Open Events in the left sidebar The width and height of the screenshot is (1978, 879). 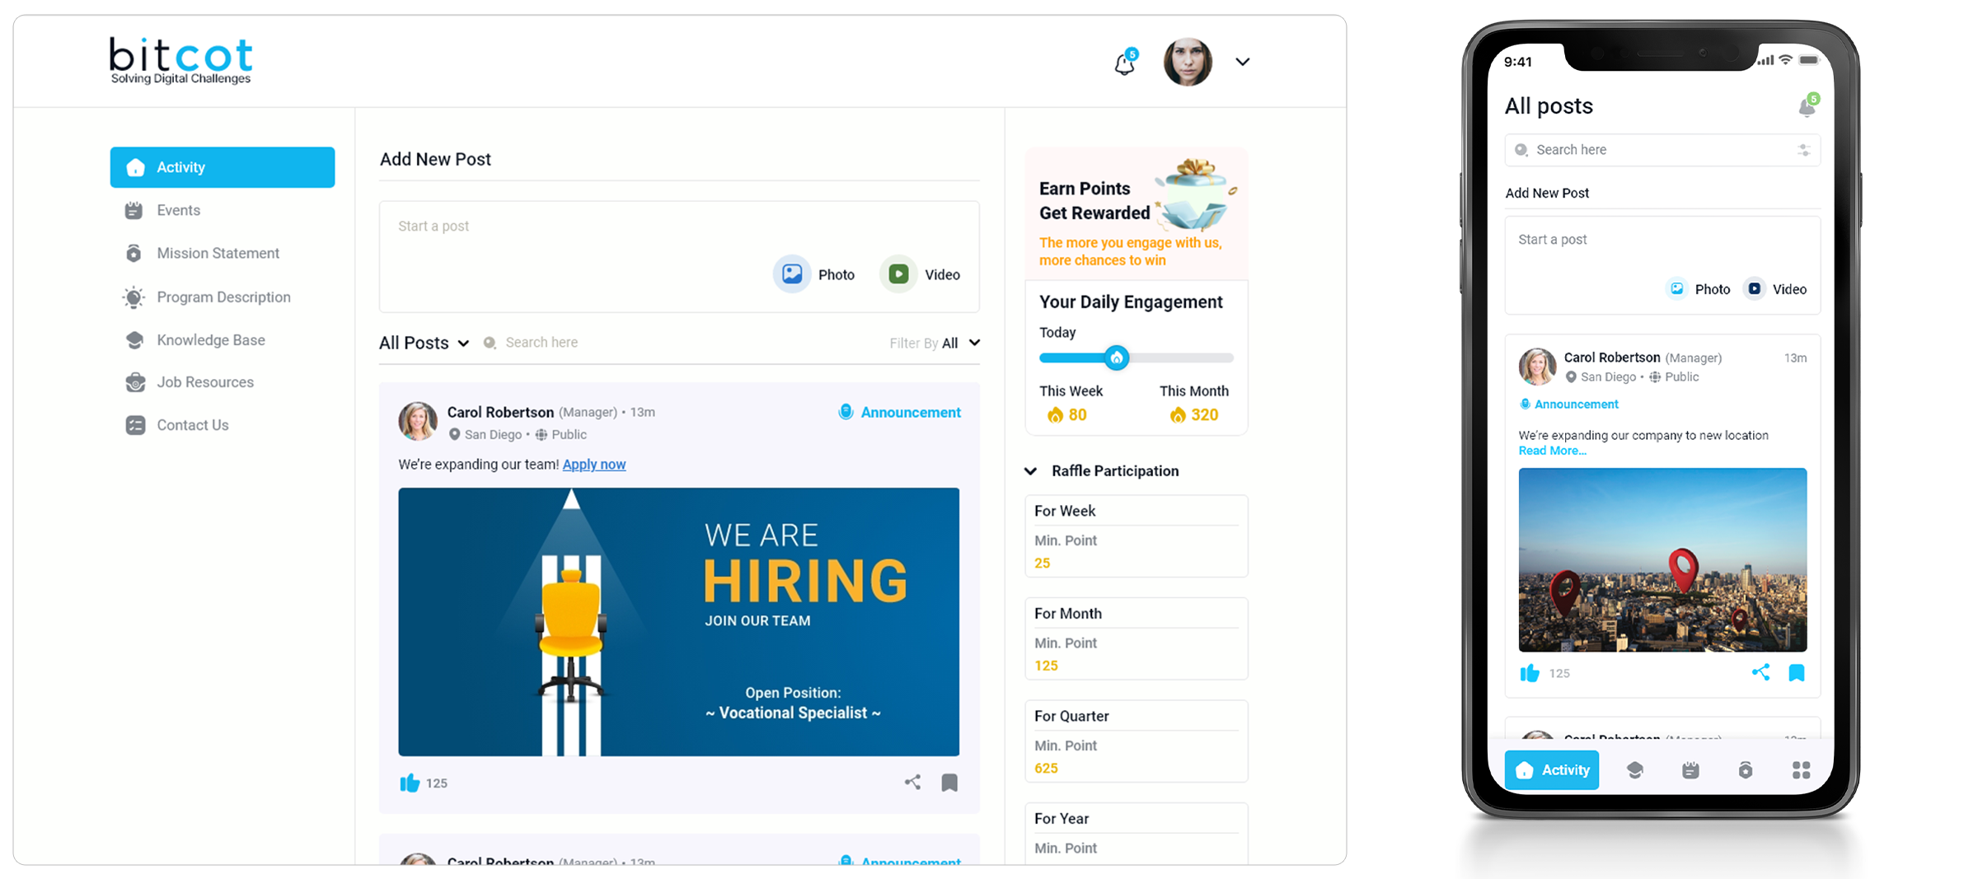coord(178,210)
